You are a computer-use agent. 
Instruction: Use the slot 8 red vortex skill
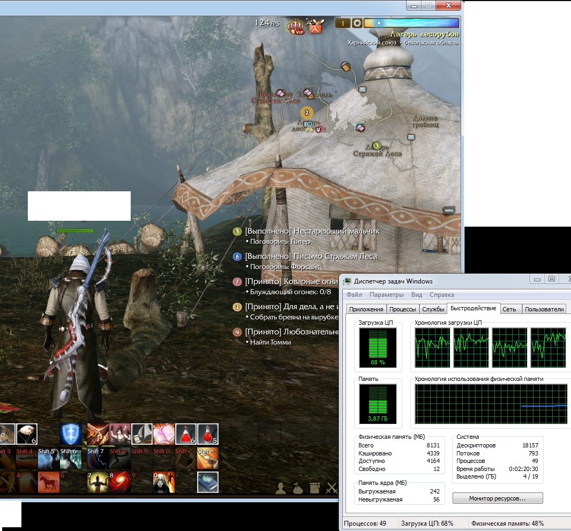pyautogui.click(x=120, y=482)
